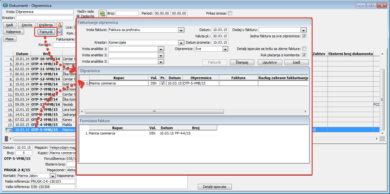Screen dimensions: 390x194
Task: Open the 'Vrsta fakture' dropdown
Action: 181,30
